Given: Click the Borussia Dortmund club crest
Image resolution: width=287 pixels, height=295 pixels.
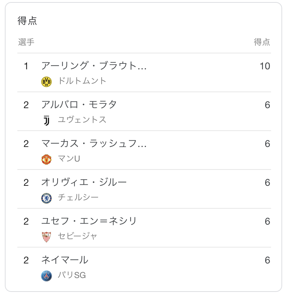Looking at the screenshot, I should (46, 81).
